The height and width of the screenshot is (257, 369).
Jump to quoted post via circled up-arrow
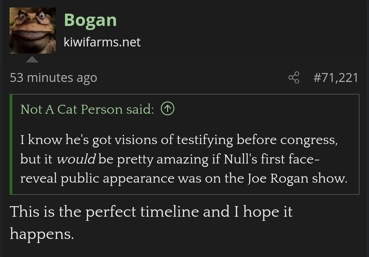coord(167,109)
